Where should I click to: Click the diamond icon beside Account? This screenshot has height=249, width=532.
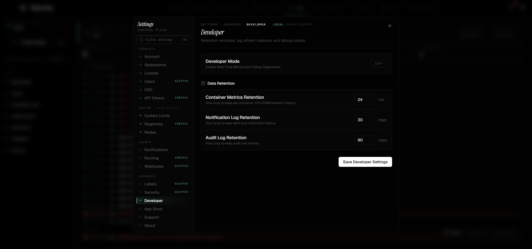tap(140, 56)
